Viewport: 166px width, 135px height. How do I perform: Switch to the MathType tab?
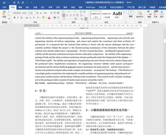(x=91, y=7)
